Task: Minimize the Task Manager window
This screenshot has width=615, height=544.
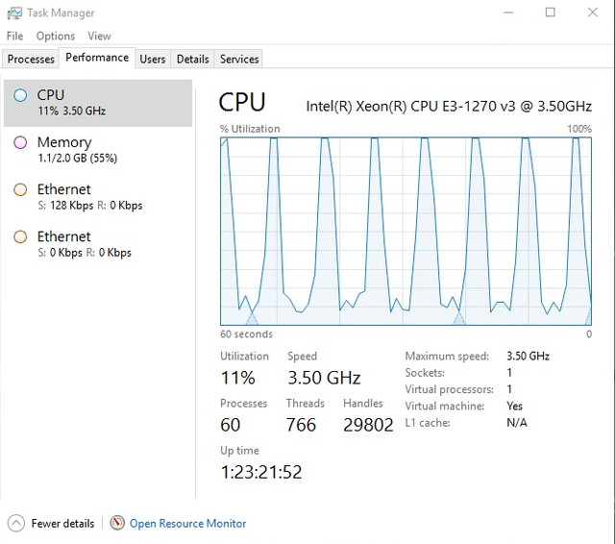Action: point(508,12)
